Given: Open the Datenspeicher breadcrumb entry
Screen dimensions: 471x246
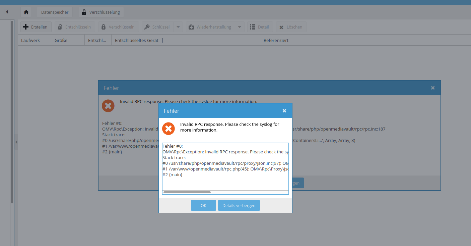Looking at the screenshot, I should [55, 12].
